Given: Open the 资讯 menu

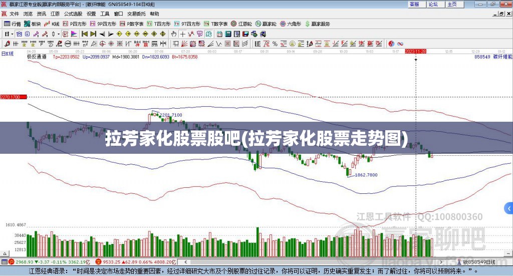Looking at the screenshot, I should click(42, 14).
